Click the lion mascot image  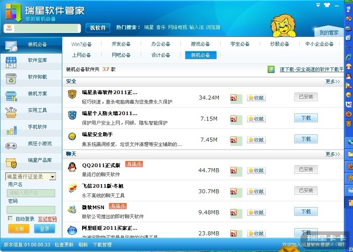point(283,26)
